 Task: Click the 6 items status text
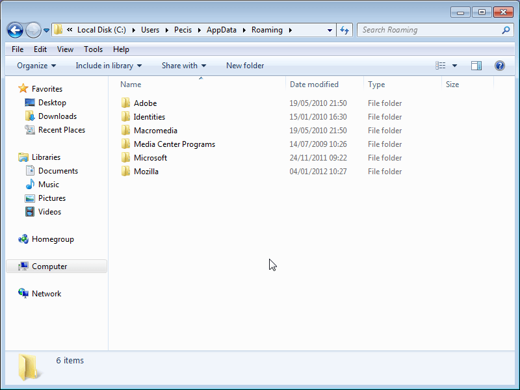click(x=70, y=360)
